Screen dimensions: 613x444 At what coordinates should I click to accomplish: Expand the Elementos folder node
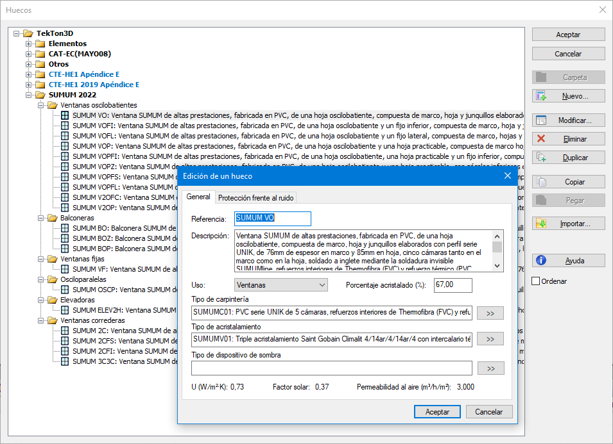(28, 44)
